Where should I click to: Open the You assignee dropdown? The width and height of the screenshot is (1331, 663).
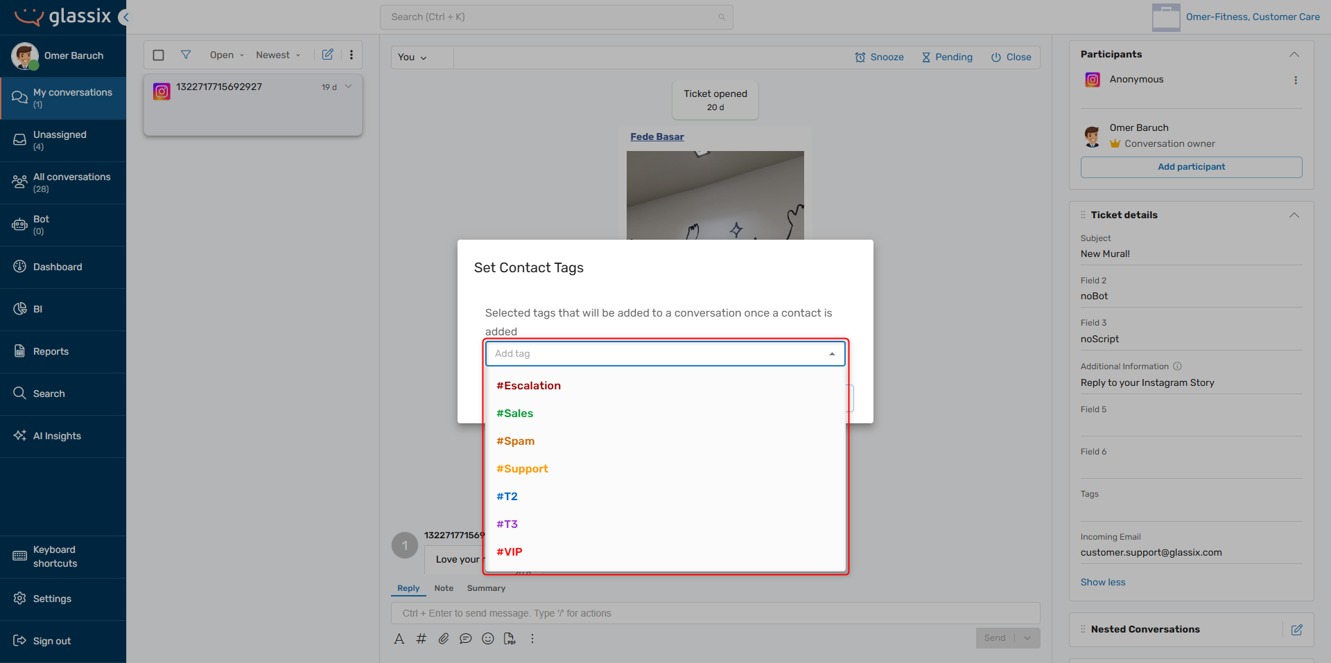click(x=412, y=58)
